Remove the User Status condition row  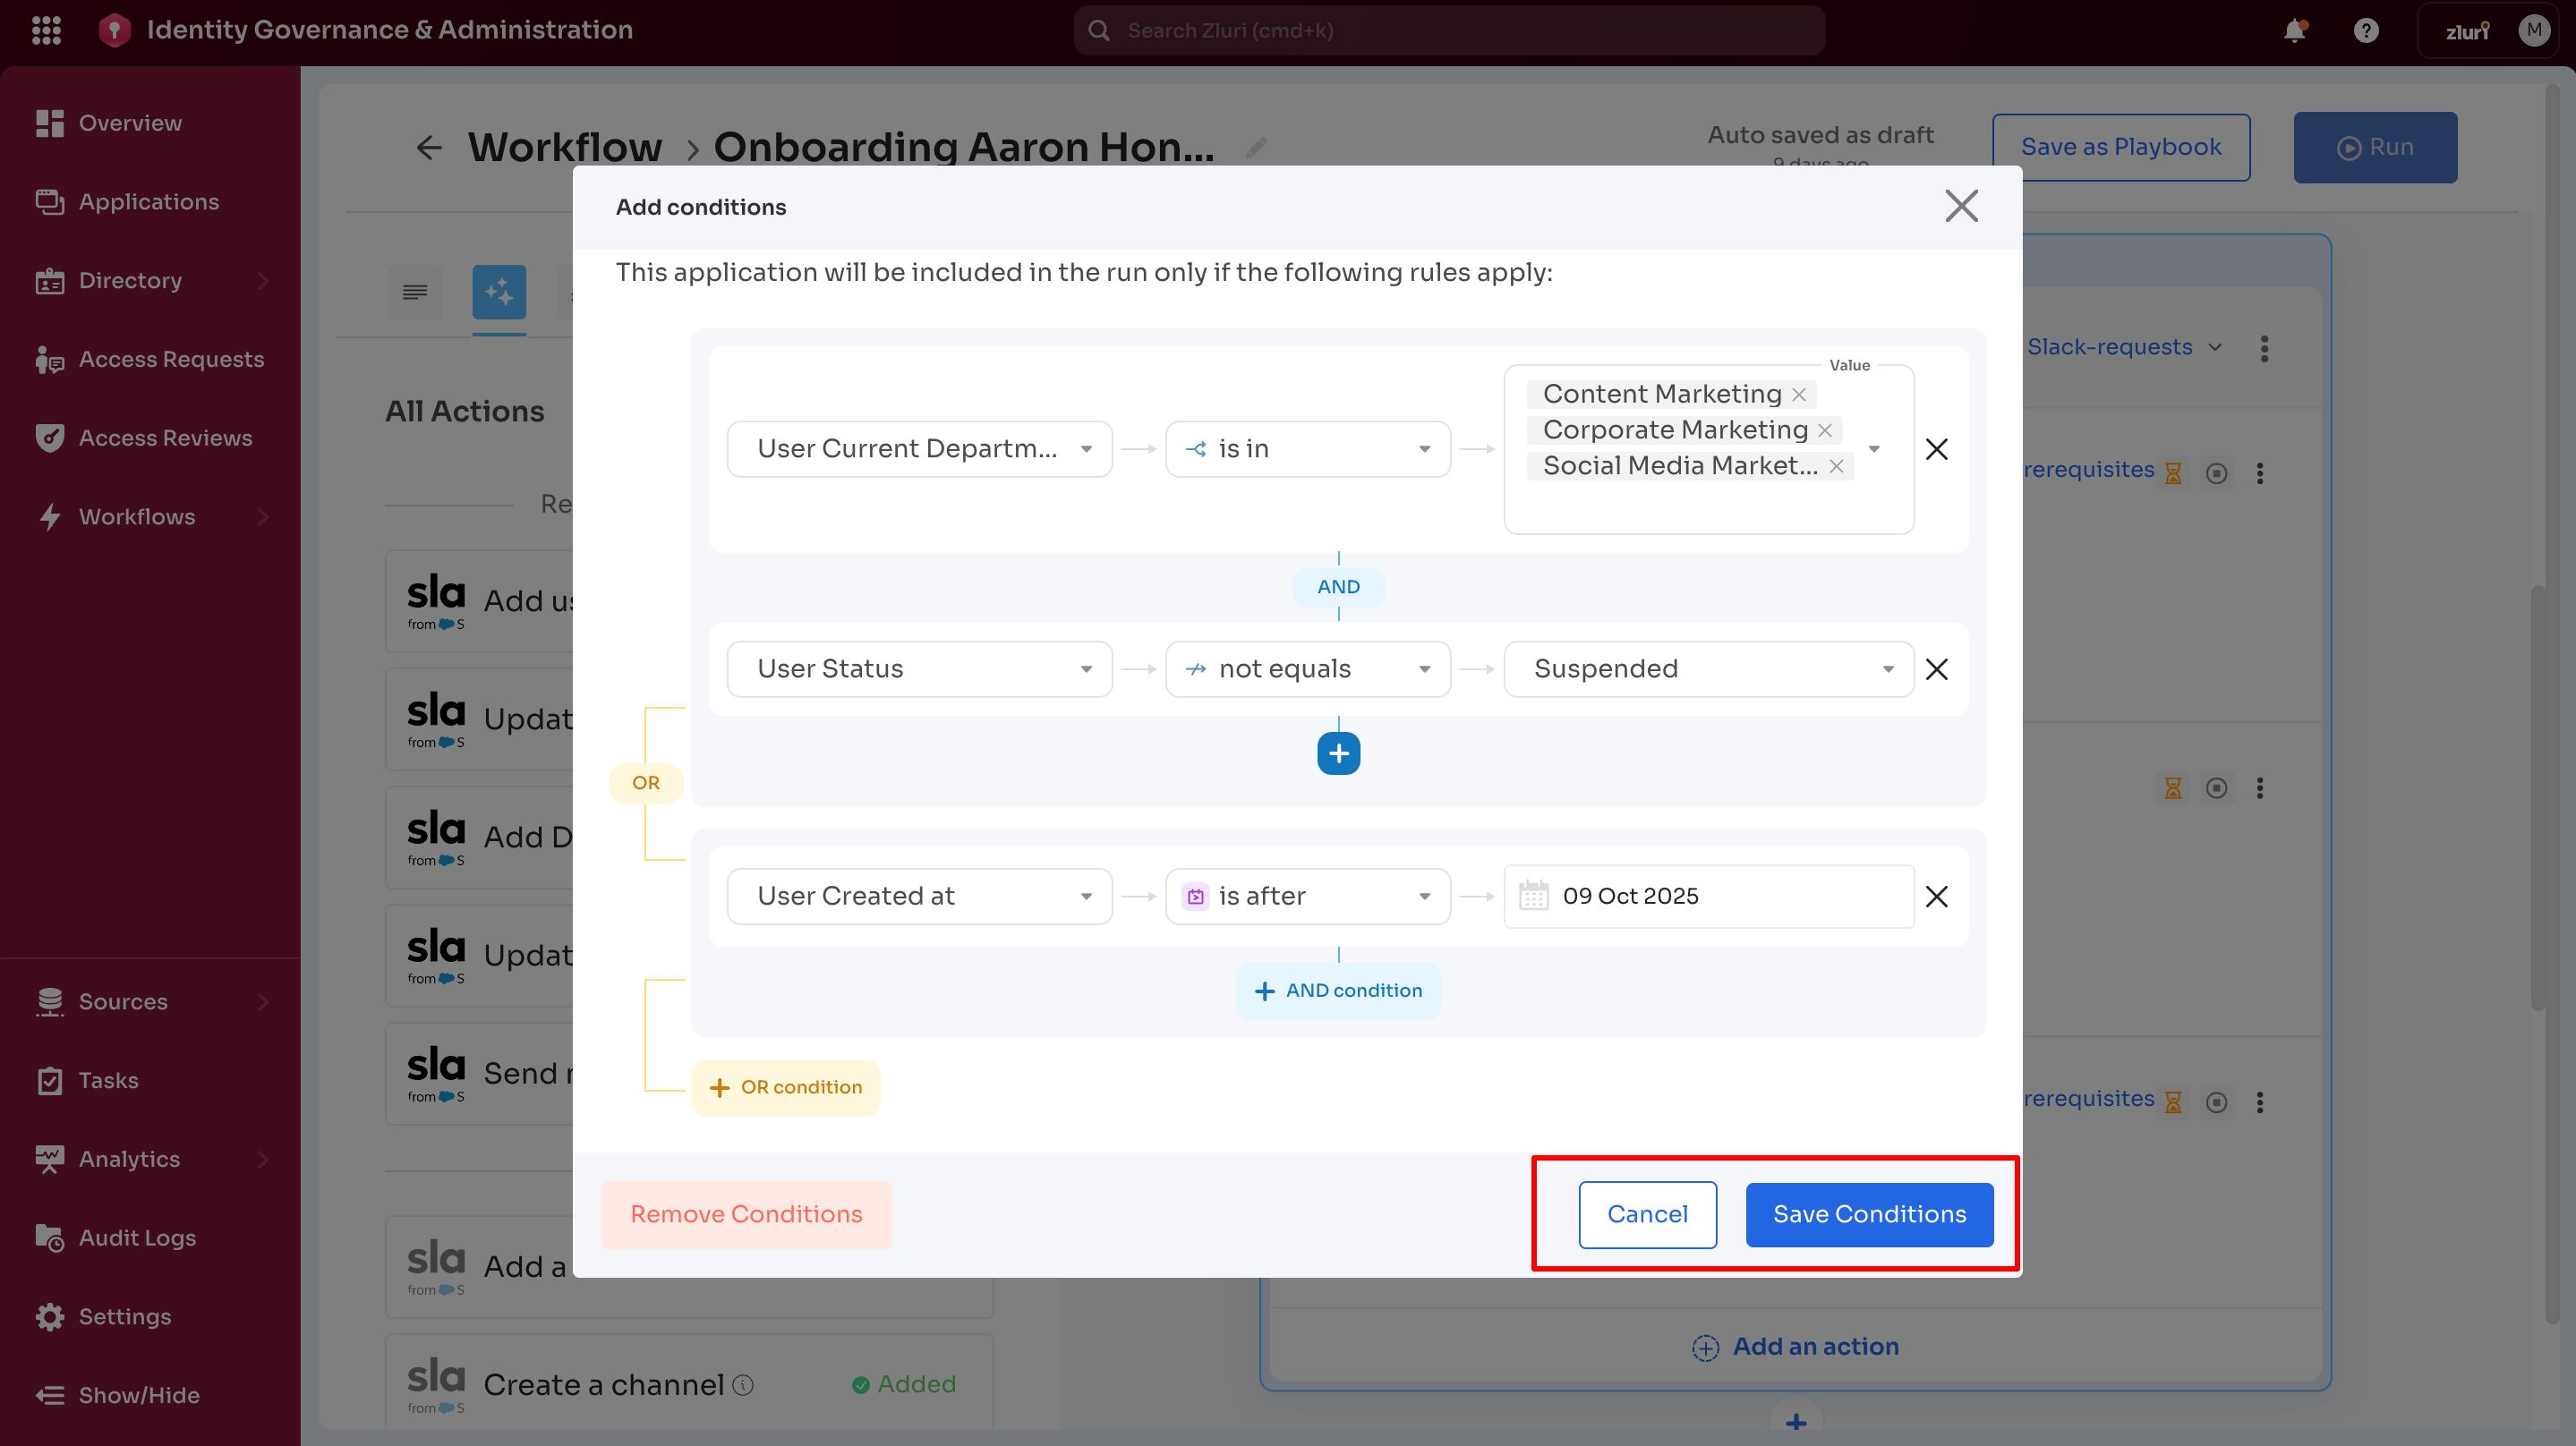pos(1936,669)
